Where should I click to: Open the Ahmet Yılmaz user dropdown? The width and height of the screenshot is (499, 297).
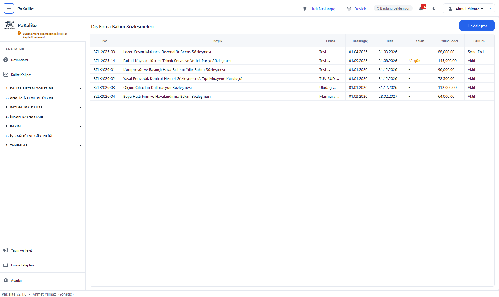coord(469,9)
